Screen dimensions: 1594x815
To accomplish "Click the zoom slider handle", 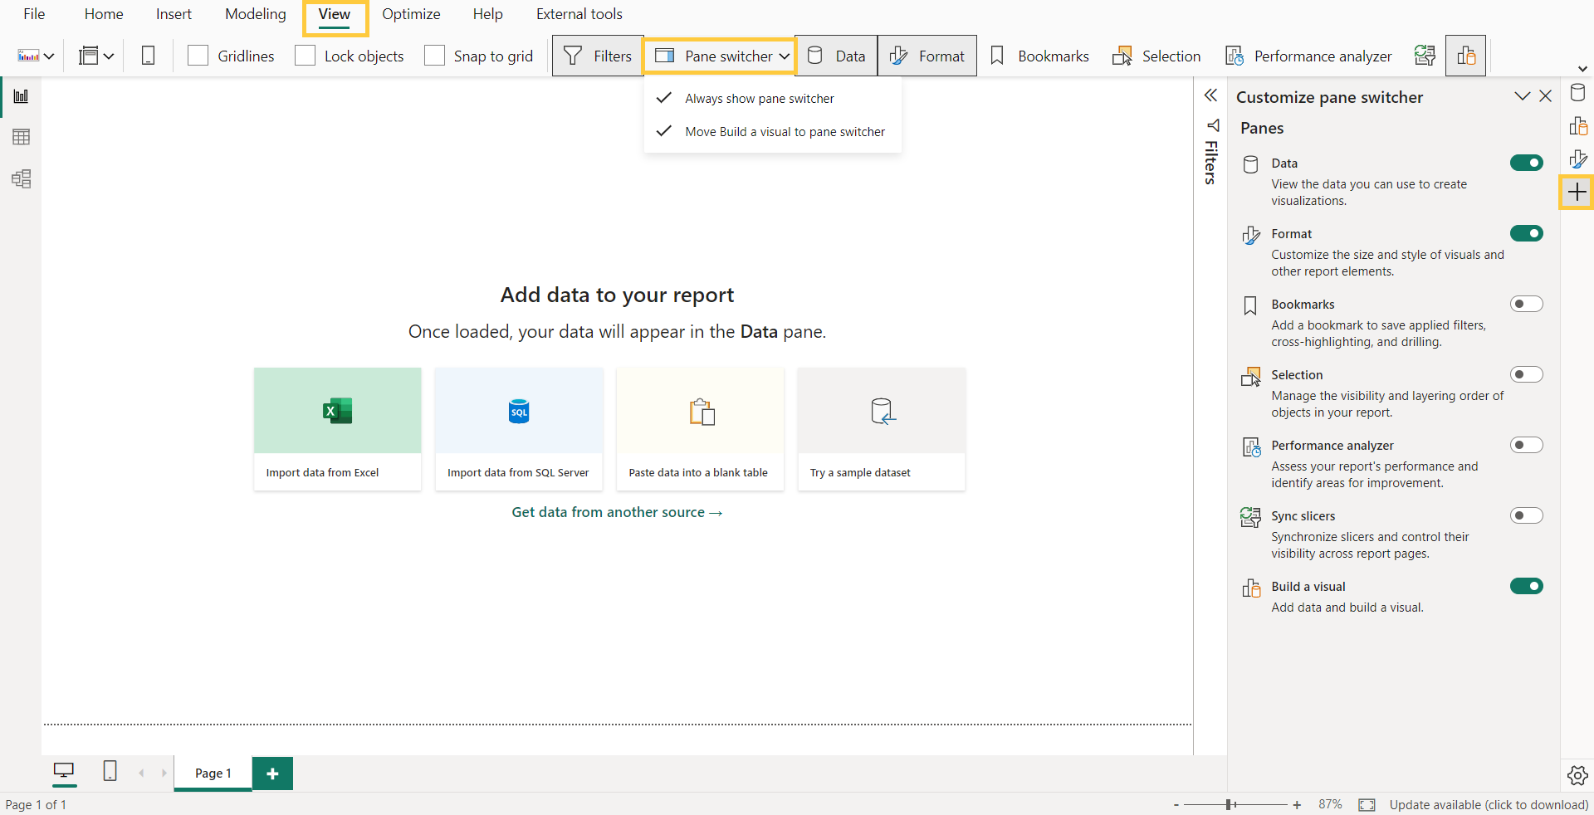I will (x=1229, y=804).
